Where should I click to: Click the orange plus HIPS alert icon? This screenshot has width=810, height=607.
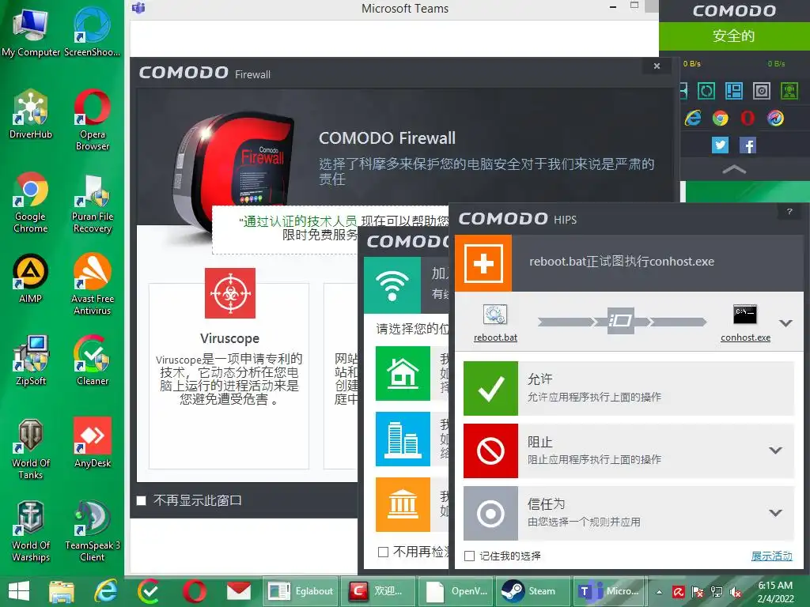click(483, 264)
